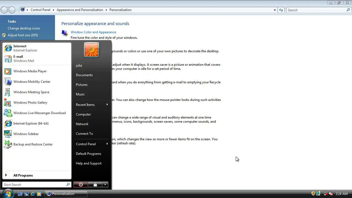The height and width of the screenshot is (198, 352).
Task: Click the Adjust font size shield icon
Action: (x=4, y=35)
